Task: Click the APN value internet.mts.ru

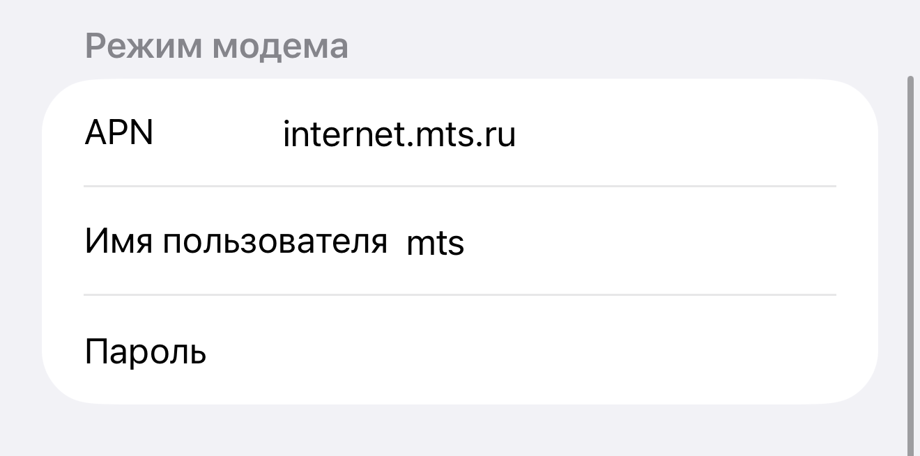Action: [399, 134]
